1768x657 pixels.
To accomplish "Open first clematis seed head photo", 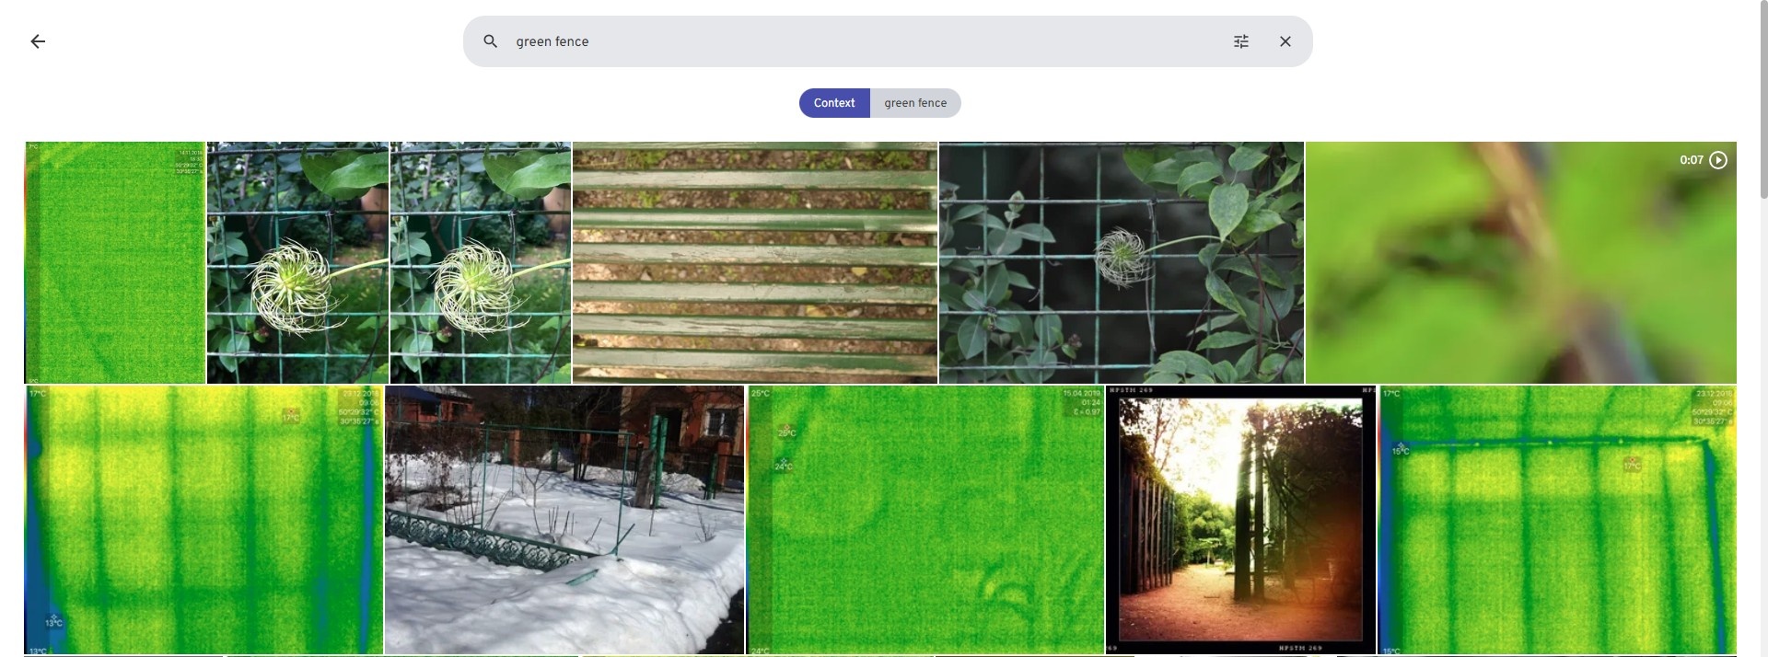I will (297, 262).
